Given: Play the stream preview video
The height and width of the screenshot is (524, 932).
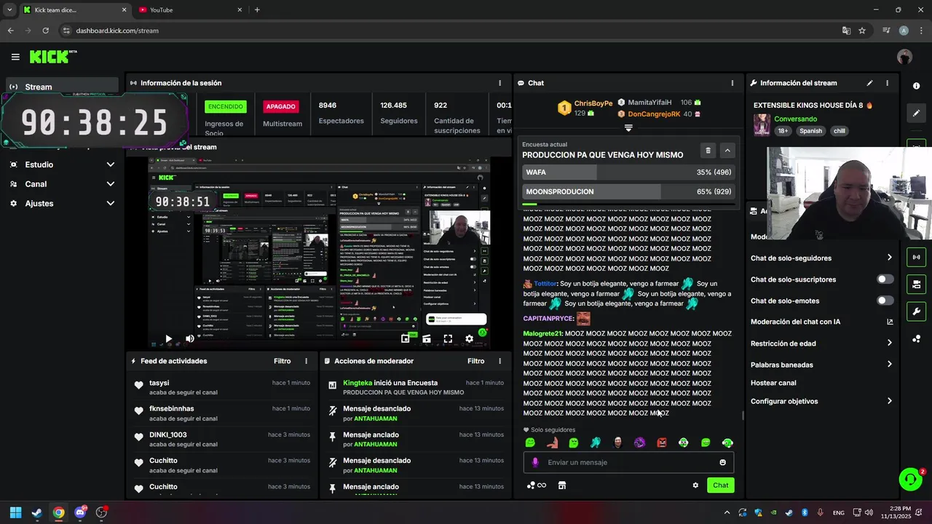Looking at the screenshot, I should [169, 338].
